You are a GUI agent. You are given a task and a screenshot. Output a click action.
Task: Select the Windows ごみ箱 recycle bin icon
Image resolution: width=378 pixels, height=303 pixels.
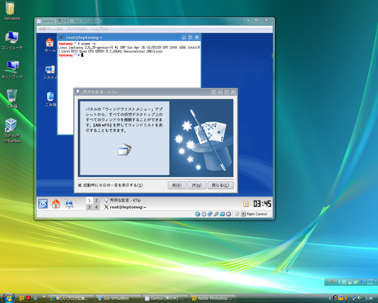(12, 99)
